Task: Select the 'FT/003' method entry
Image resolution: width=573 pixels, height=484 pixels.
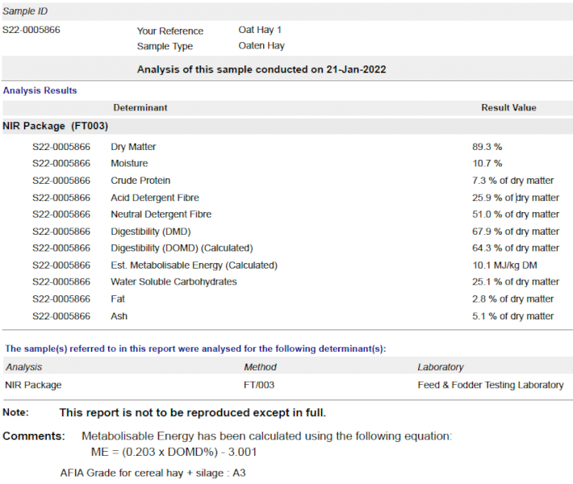Action: (x=259, y=385)
